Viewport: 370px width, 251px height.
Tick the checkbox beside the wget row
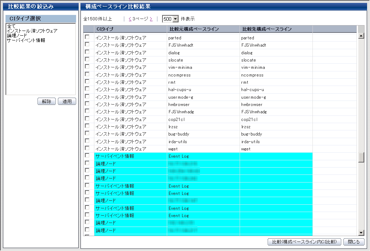coord(87,148)
